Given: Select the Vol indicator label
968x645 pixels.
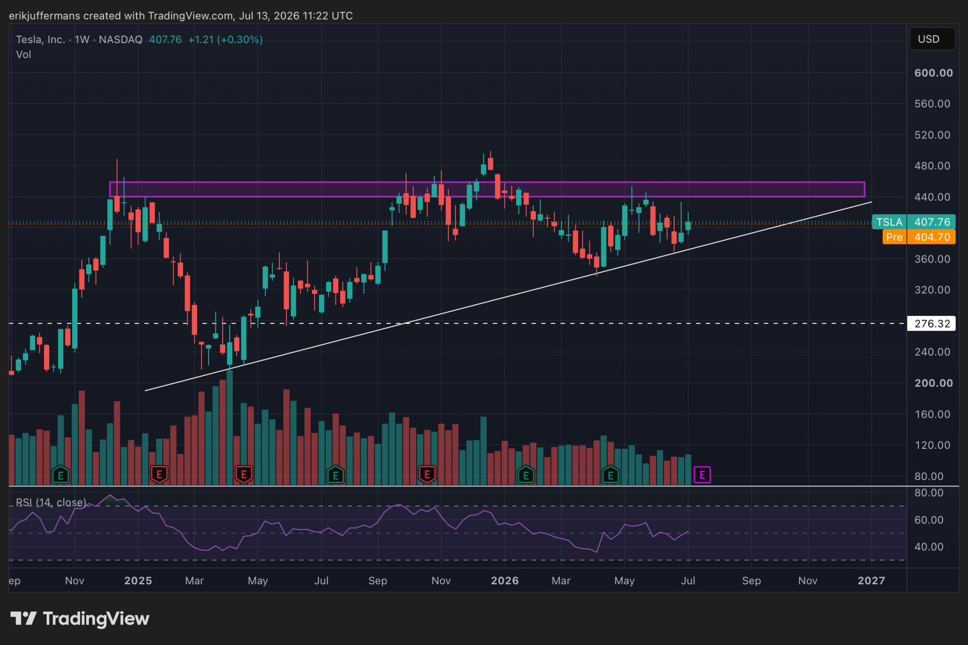Looking at the screenshot, I should tap(24, 55).
